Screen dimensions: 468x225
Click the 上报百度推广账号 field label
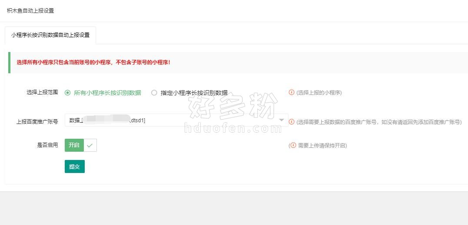(x=37, y=122)
